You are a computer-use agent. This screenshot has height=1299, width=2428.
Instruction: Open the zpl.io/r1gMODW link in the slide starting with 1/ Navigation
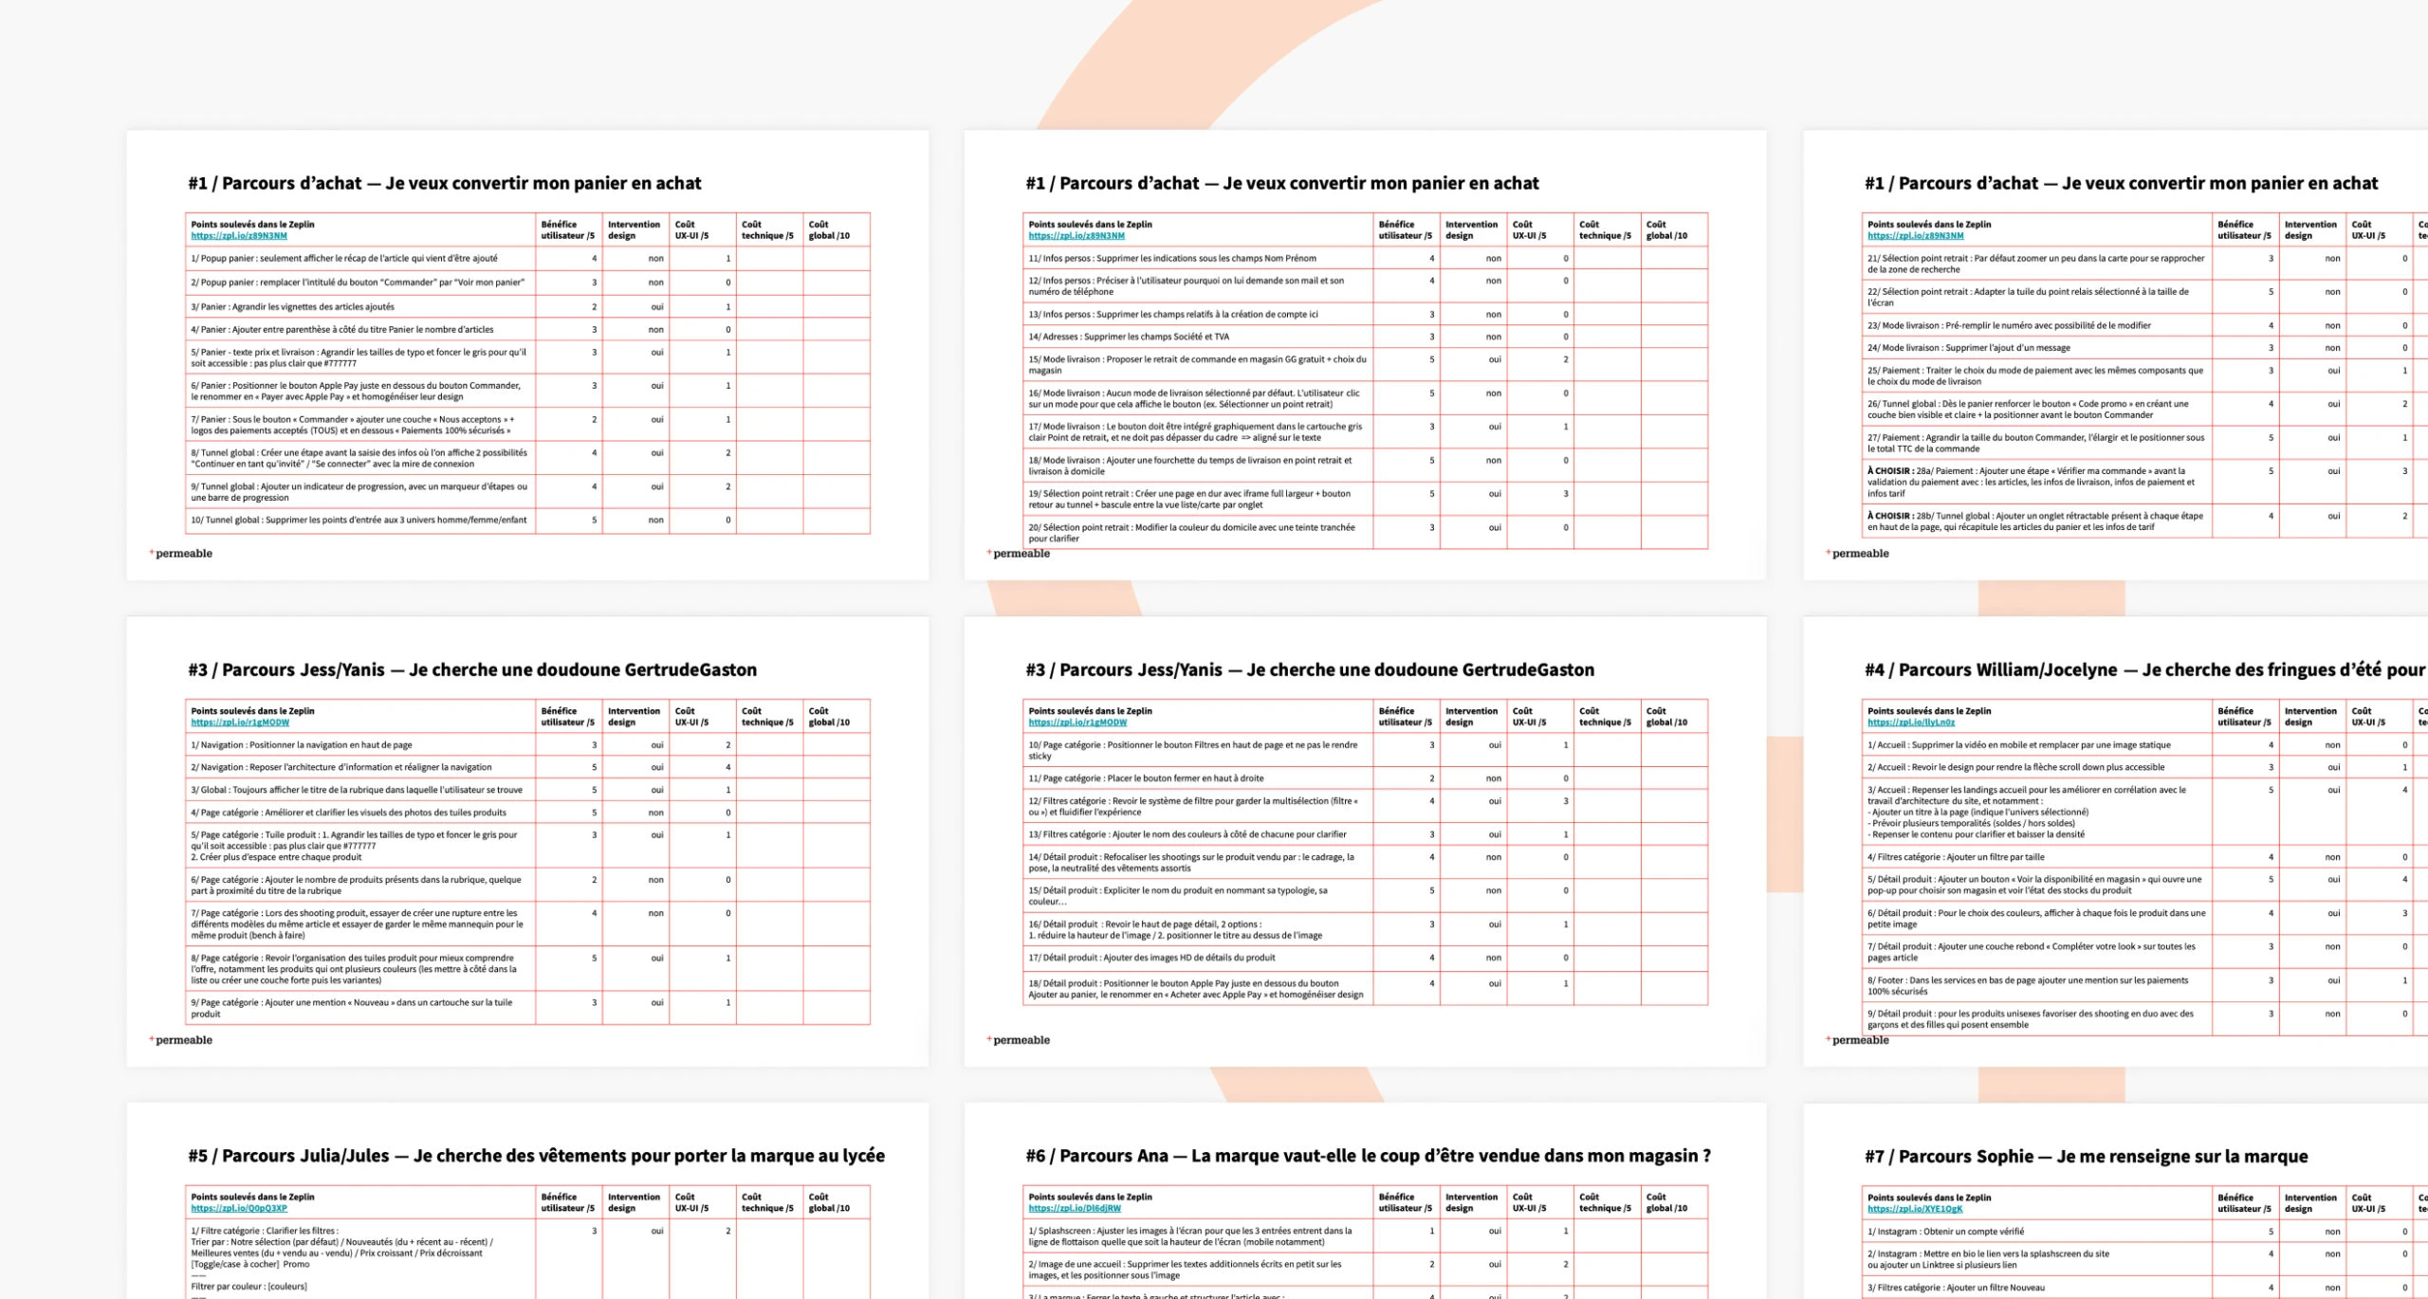coord(240,723)
